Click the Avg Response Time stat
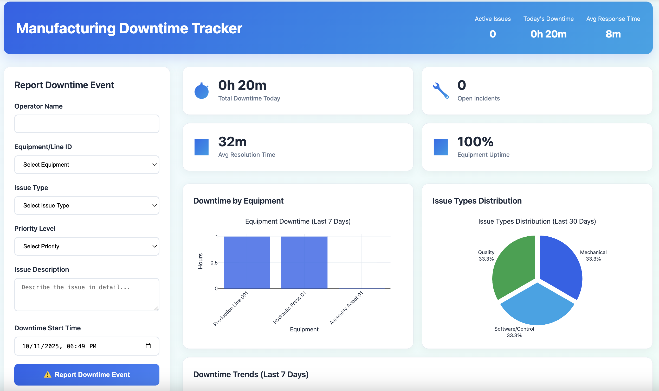This screenshot has width=659, height=391. (x=613, y=26)
